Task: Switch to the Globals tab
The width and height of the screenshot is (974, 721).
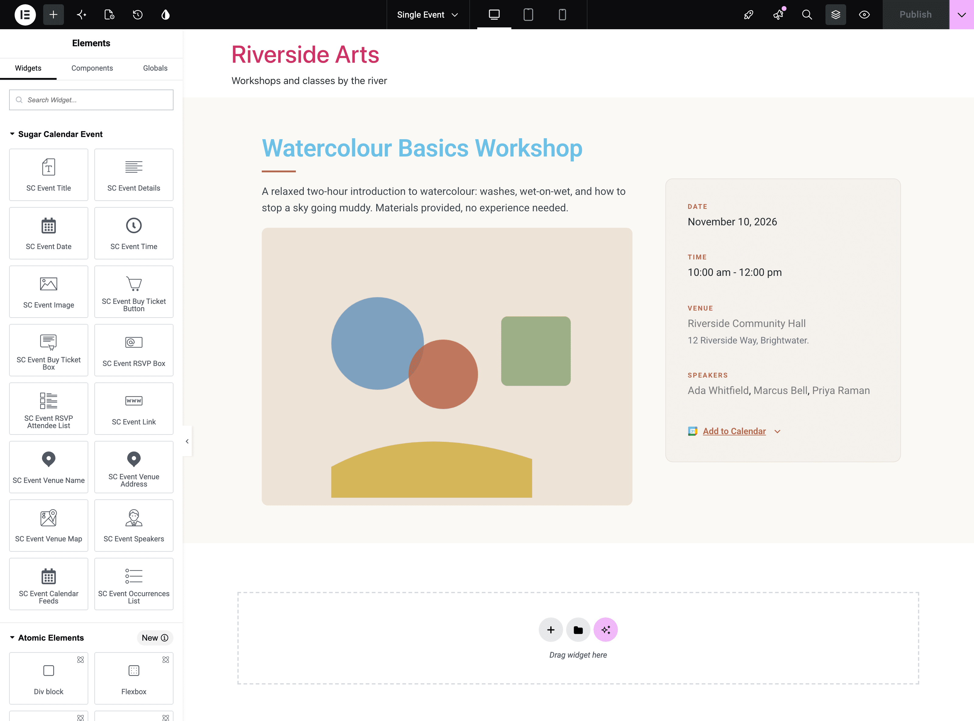Action: (x=155, y=68)
